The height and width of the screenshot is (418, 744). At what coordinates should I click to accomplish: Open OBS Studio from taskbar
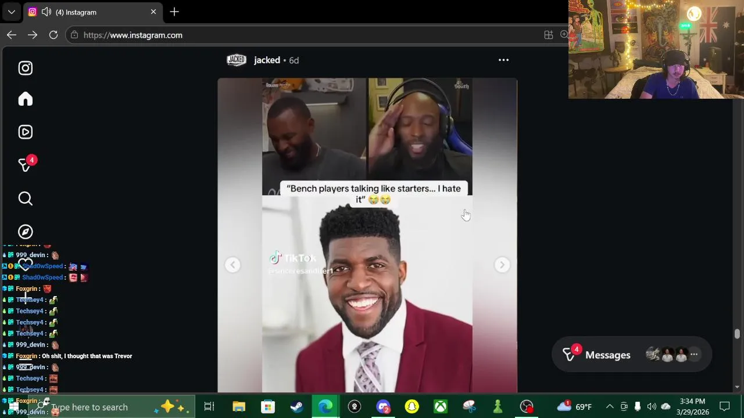(527, 406)
